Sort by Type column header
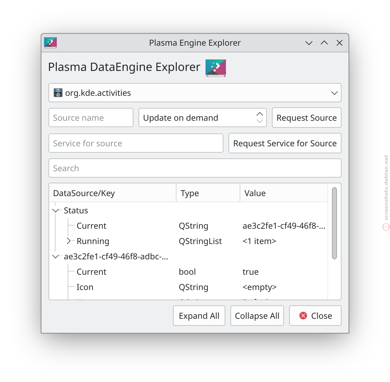Image resolution: width=390 pixels, height=382 pixels. coord(208,193)
